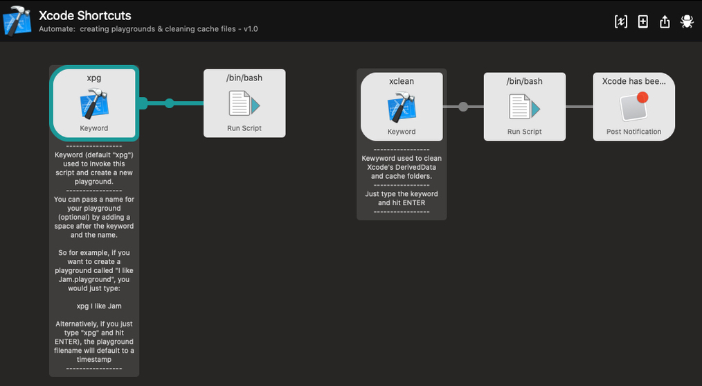Open the workflow variables [x] icon

pos(621,21)
